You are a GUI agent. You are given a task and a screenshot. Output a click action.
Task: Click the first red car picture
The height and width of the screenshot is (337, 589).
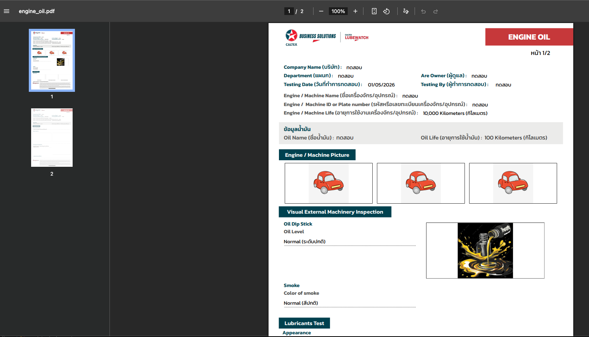click(x=329, y=183)
